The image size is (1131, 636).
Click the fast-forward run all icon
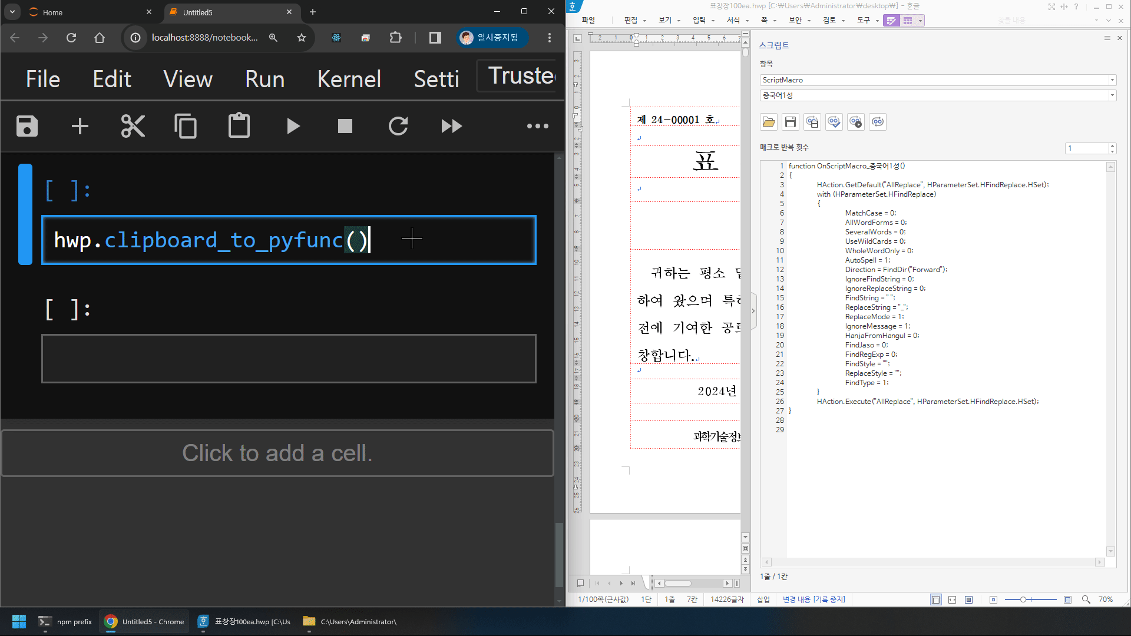coord(451,126)
